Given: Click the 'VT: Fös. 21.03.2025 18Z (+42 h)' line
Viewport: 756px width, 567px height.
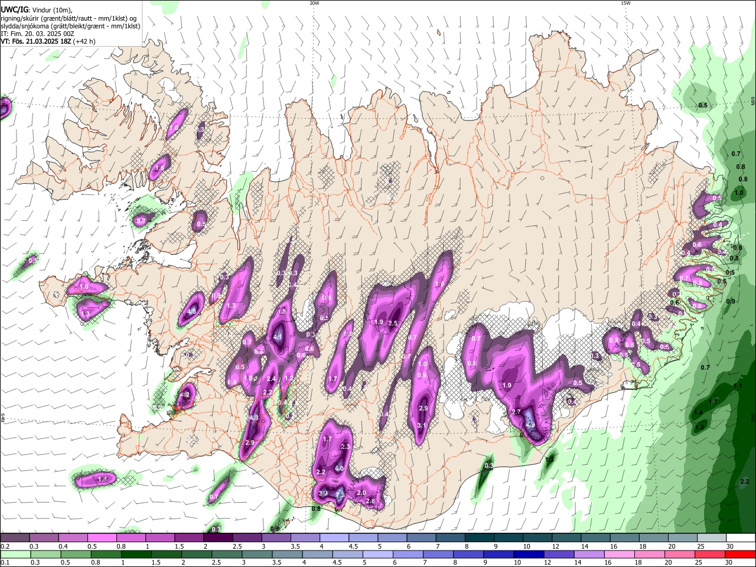Looking at the screenshot, I should coord(48,41).
